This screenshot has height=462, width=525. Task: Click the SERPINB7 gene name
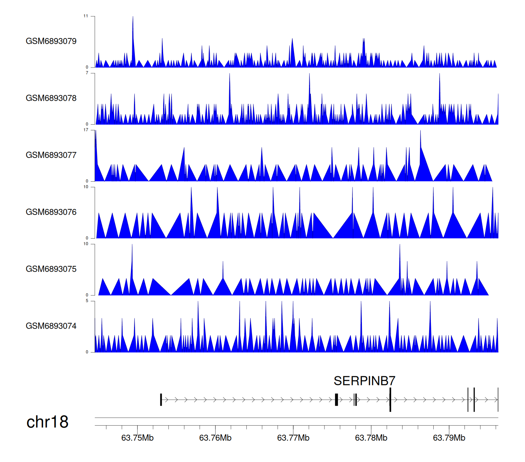tap(364, 381)
